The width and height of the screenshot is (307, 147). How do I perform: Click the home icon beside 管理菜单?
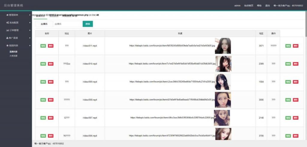click(x=7, y=15)
